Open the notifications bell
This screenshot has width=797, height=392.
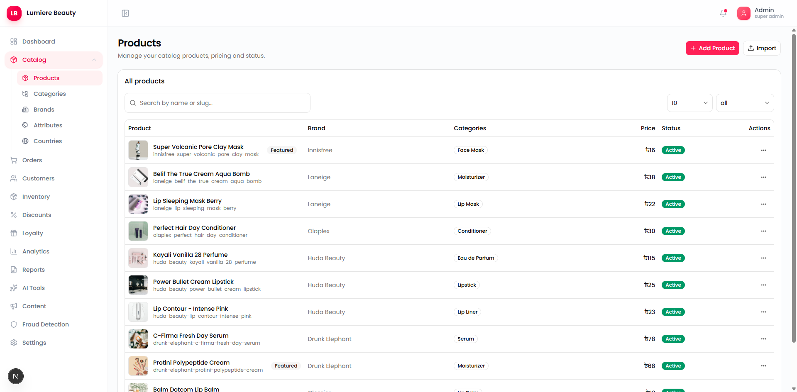point(723,13)
